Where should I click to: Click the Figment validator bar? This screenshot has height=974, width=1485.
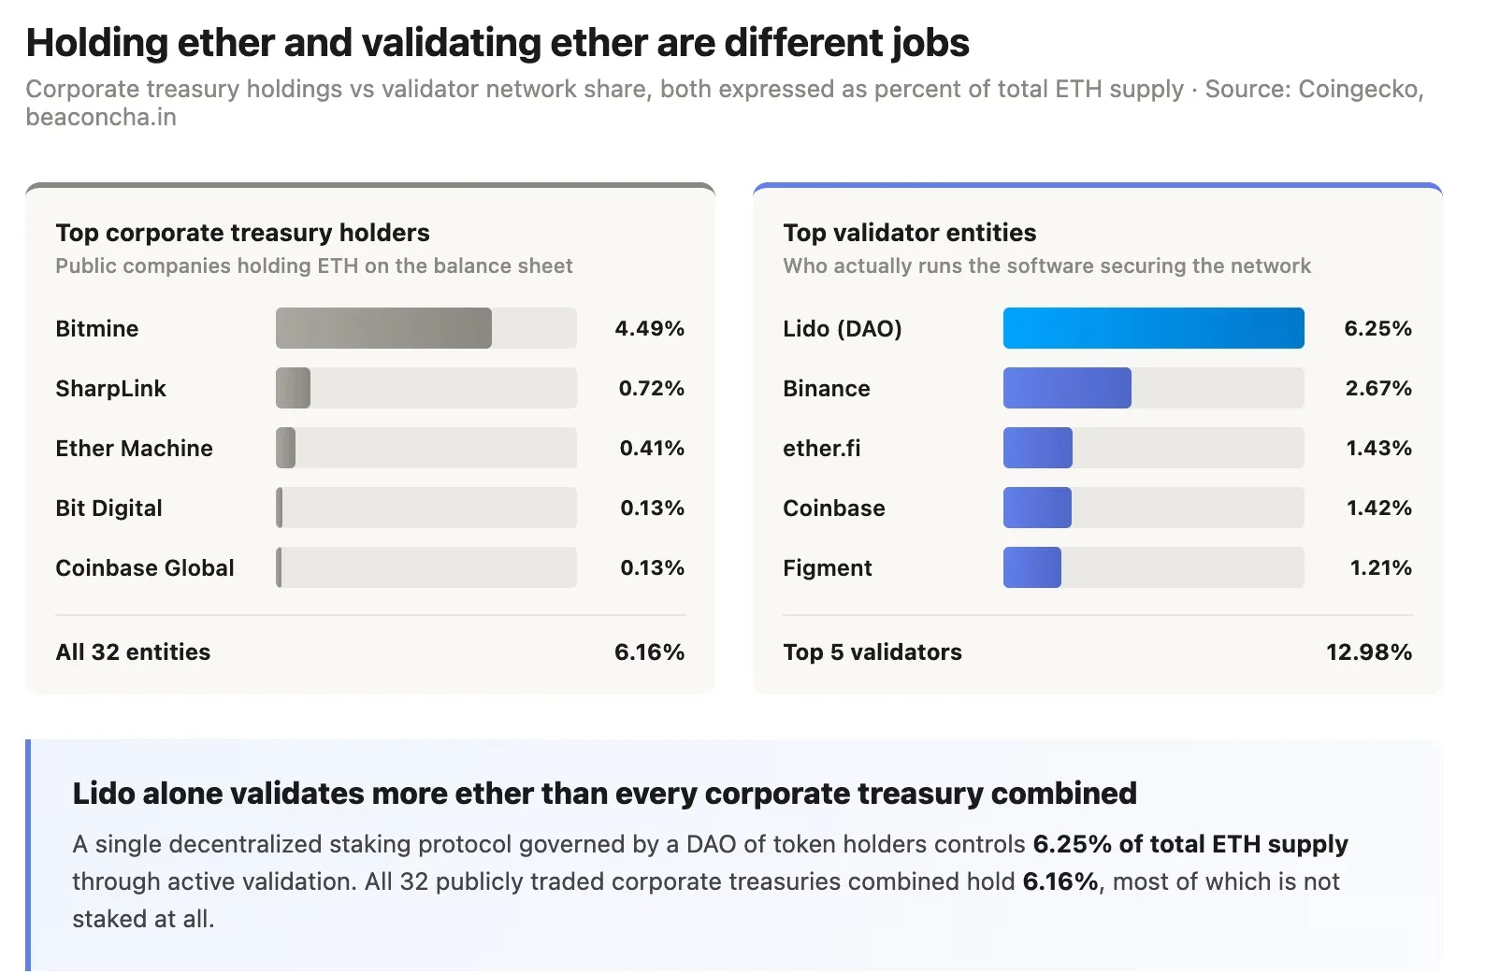[1153, 567]
